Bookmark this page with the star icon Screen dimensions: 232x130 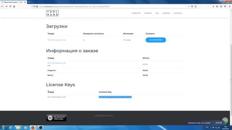(x=195, y=6)
